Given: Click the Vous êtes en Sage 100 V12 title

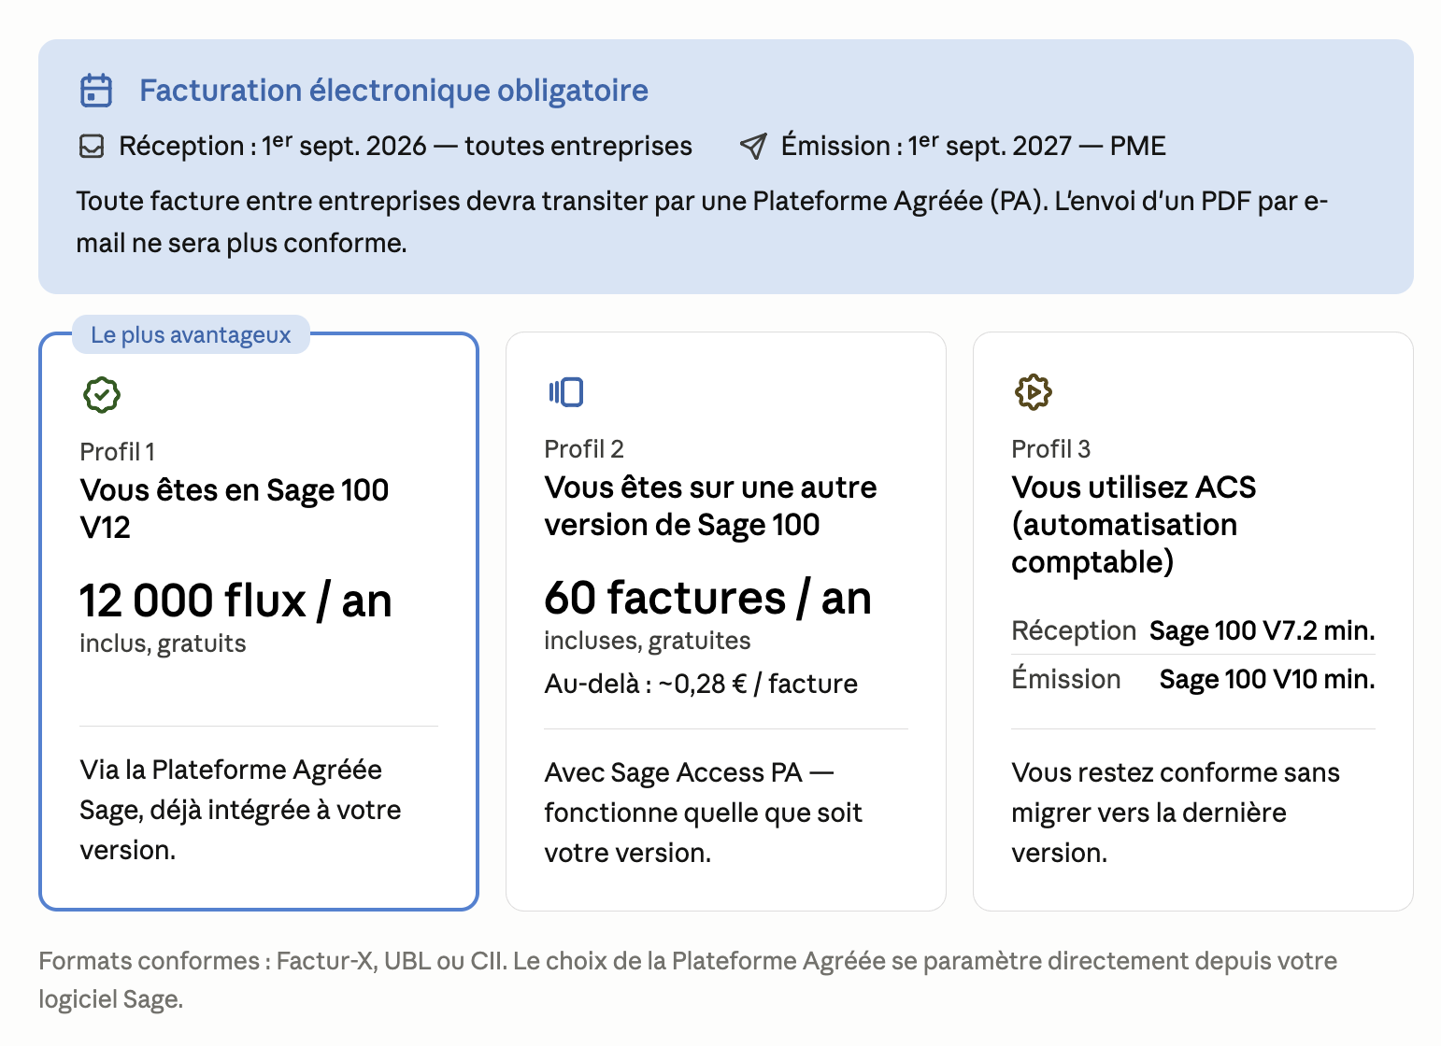Looking at the screenshot, I should click(x=235, y=509).
